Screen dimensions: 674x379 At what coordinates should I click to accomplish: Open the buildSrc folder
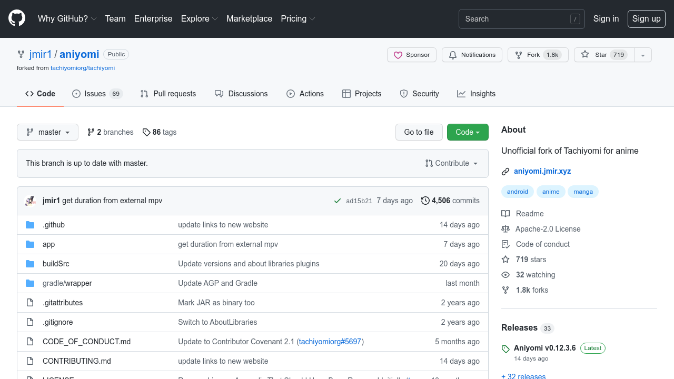pyautogui.click(x=56, y=264)
